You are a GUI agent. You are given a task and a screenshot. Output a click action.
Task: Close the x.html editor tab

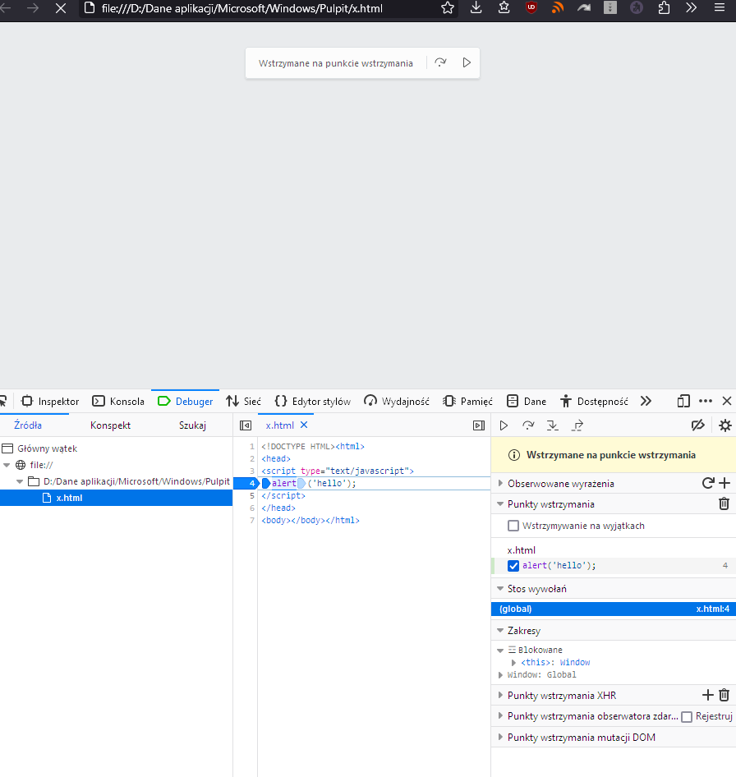click(304, 425)
